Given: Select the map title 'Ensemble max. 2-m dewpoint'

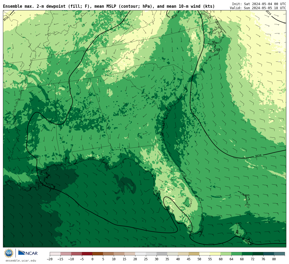Looking at the screenshot, I should 34,6.
